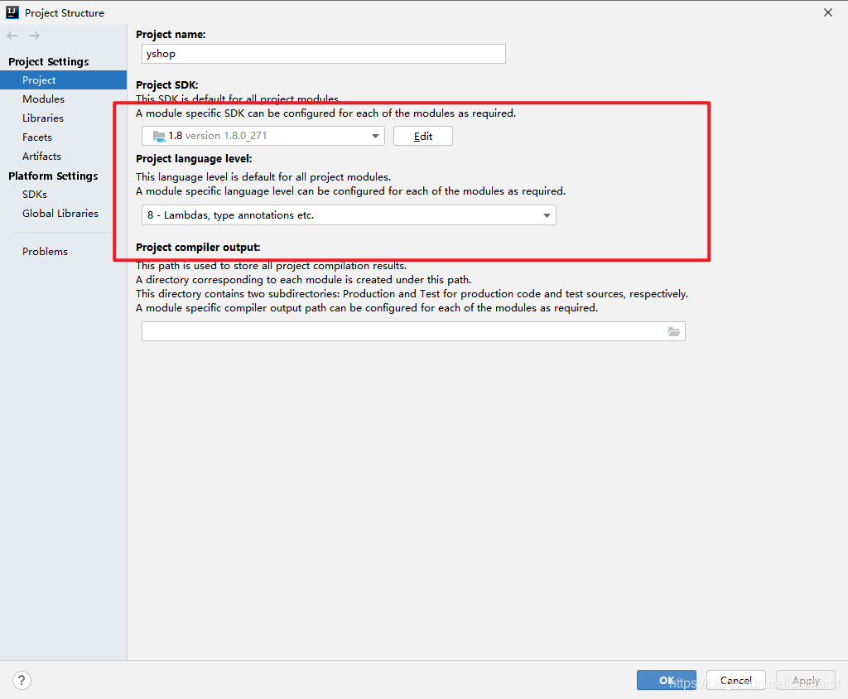Click the forward navigation arrow
Viewport: 848px width, 699px height.
[x=33, y=35]
